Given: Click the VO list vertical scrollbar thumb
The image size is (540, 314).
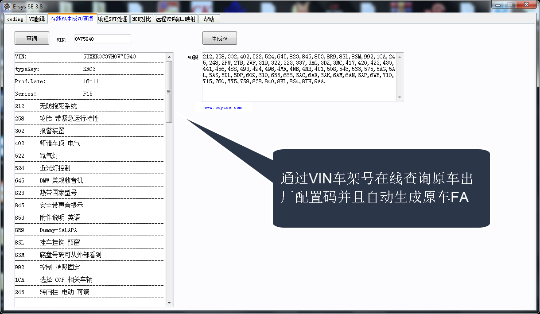Looking at the screenshot, I should coord(169,92).
